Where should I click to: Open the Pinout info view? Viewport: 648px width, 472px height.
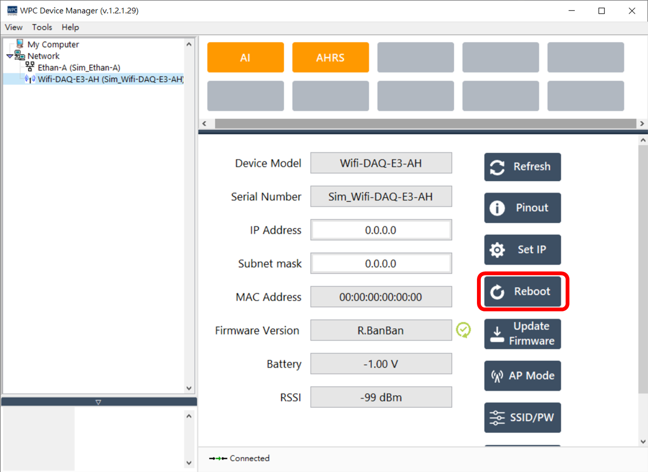pos(522,208)
